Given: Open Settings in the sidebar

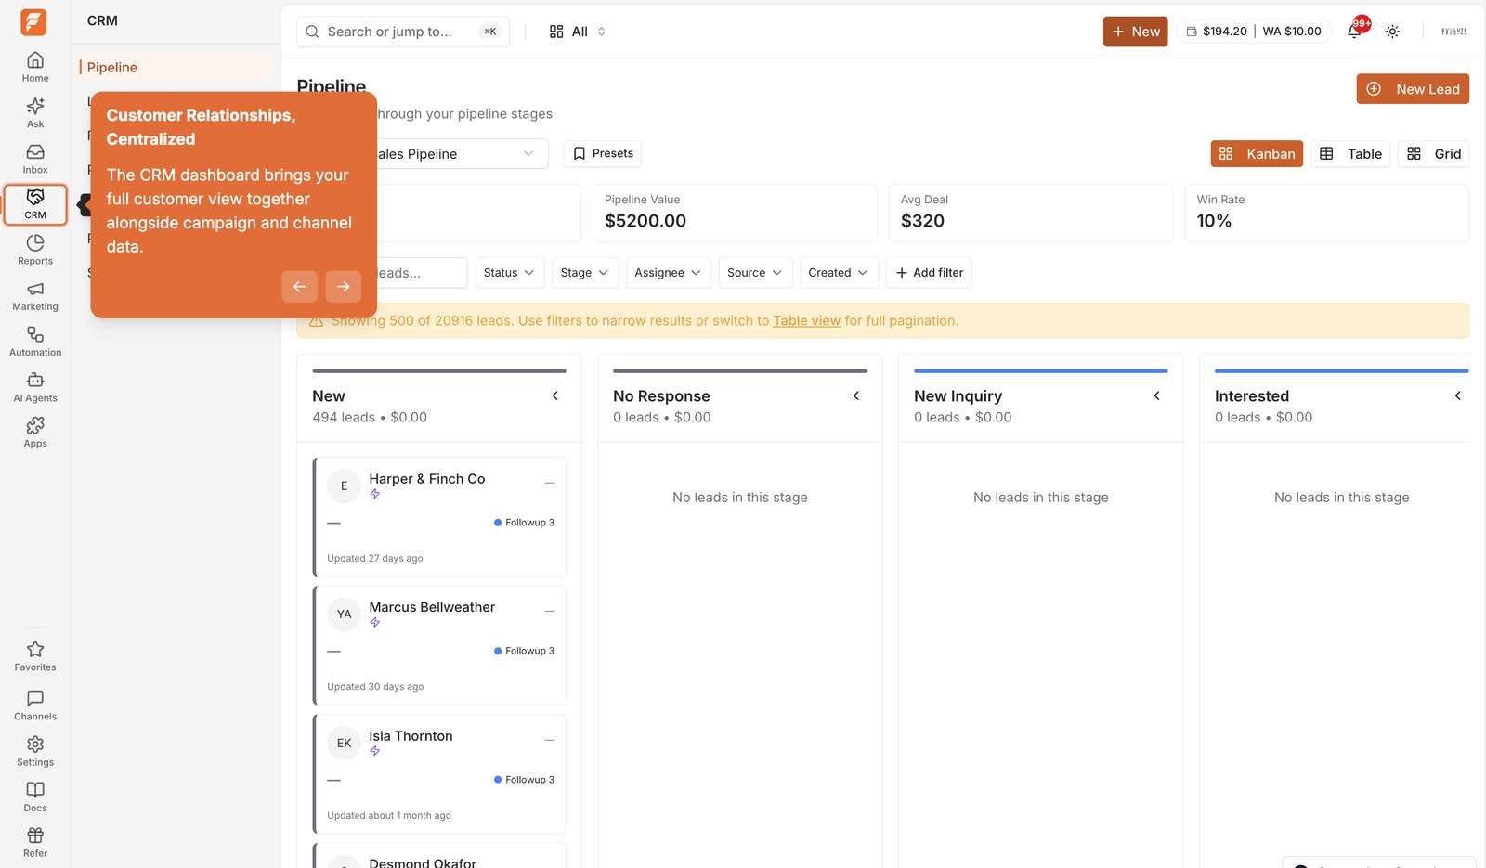Looking at the screenshot, I should [x=35, y=750].
